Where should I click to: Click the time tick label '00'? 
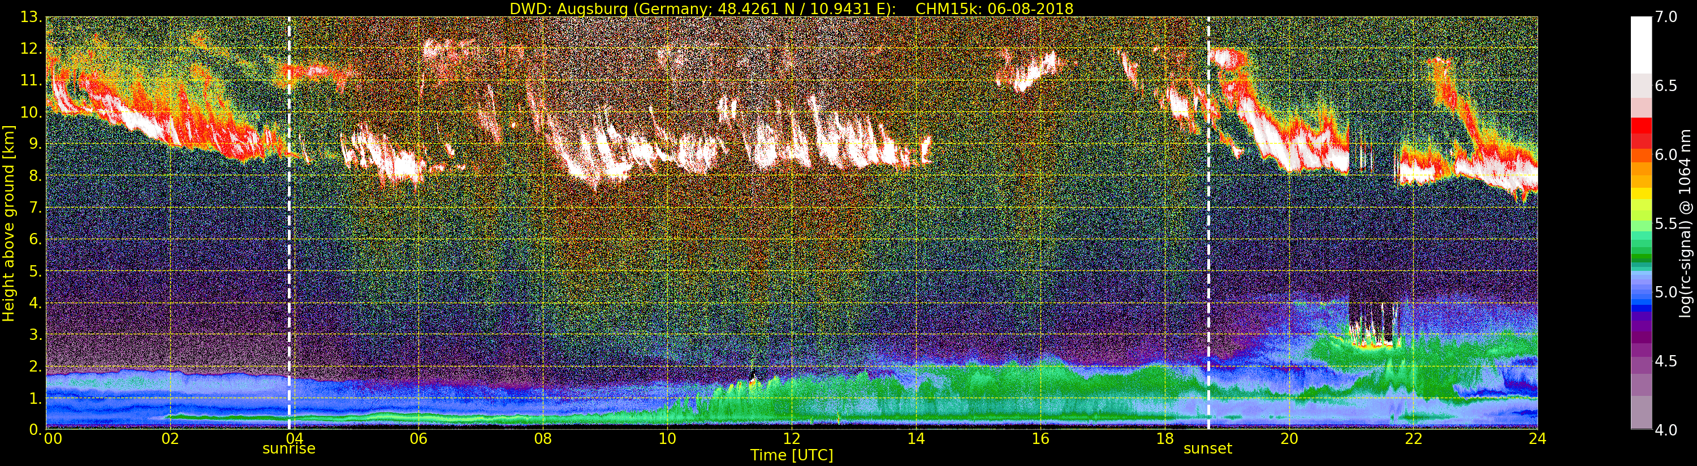pyautogui.click(x=53, y=438)
